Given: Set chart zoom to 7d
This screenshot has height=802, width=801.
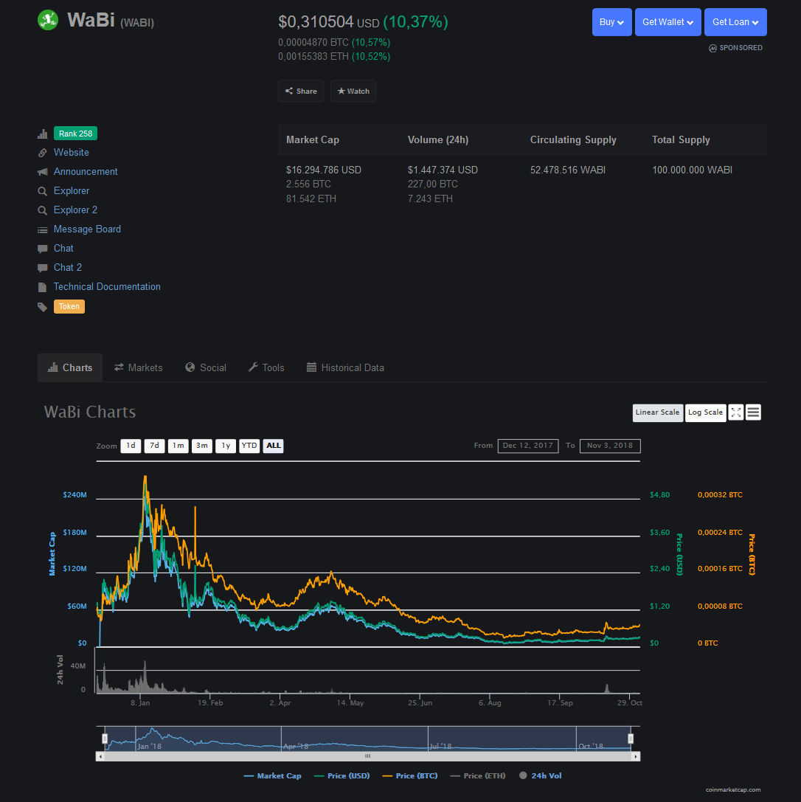Looking at the screenshot, I should (x=154, y=446).
